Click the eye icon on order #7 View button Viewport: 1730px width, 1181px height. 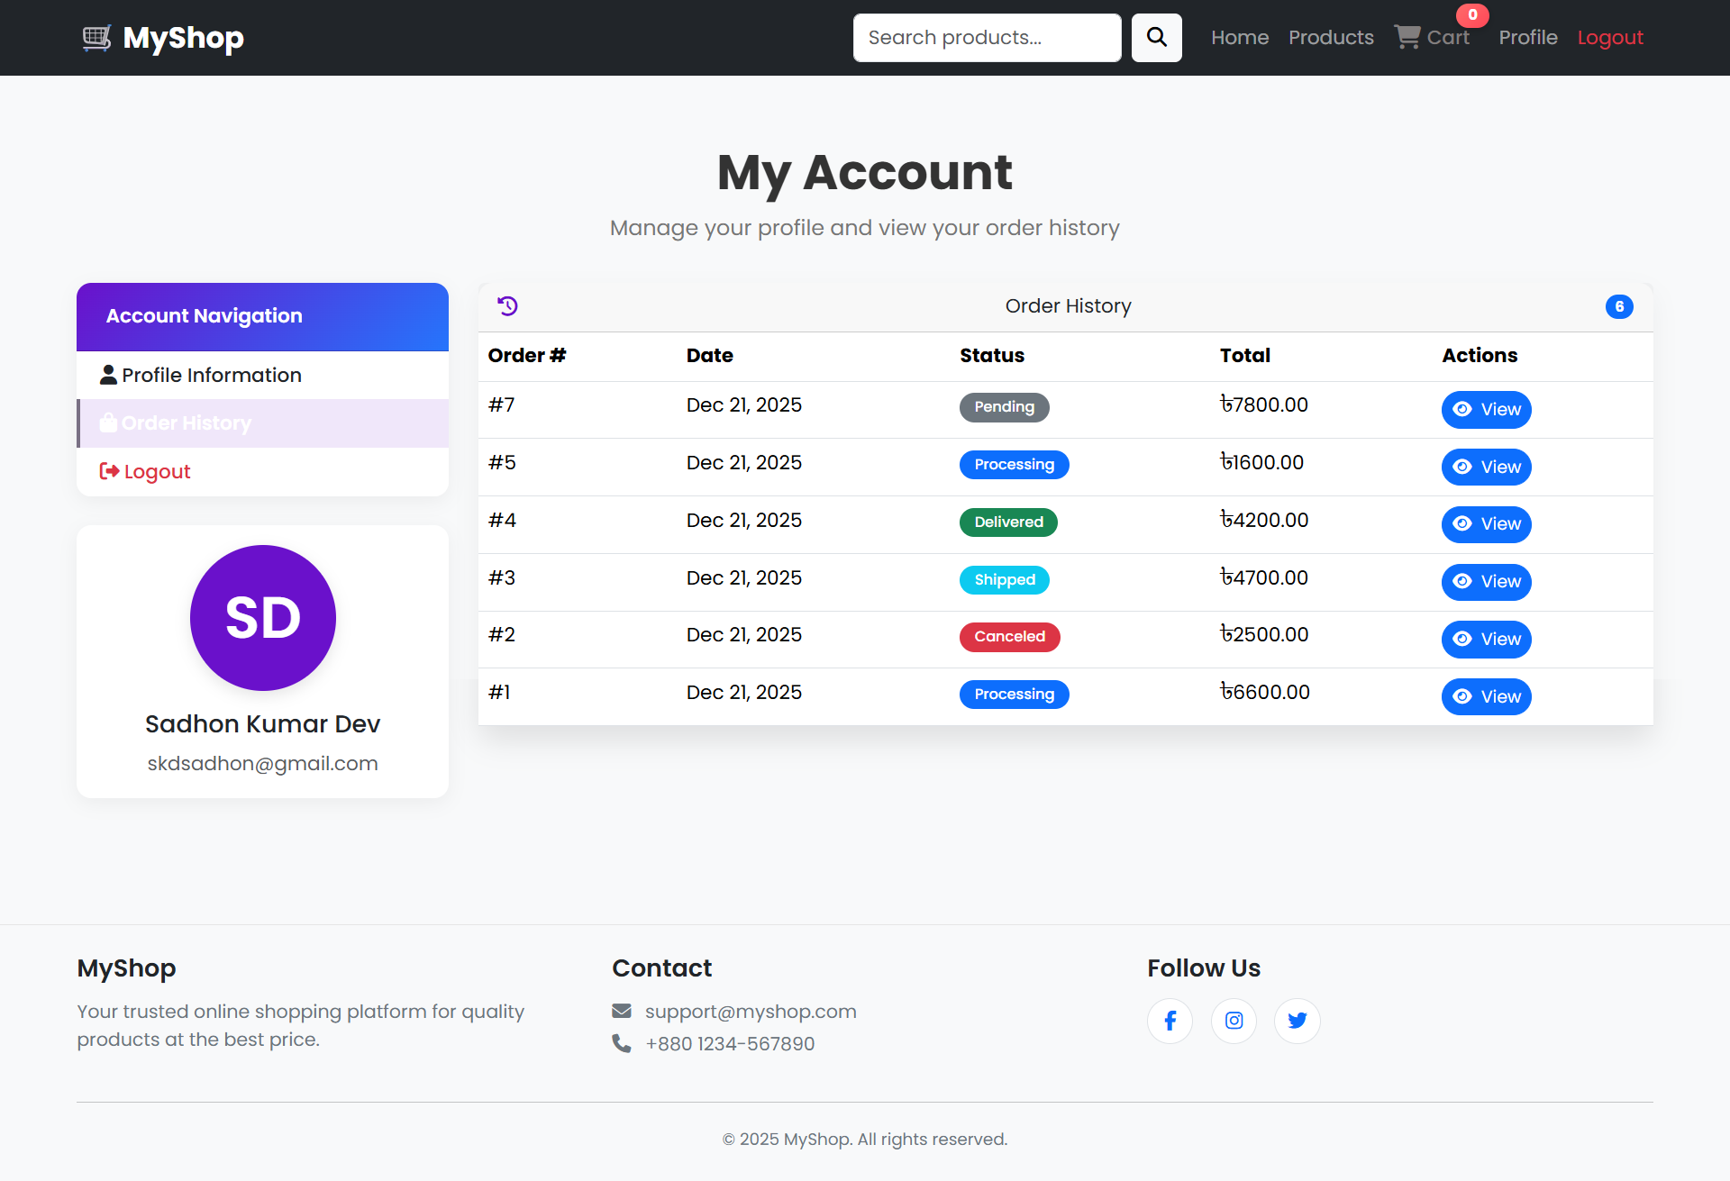(1464, 410)
